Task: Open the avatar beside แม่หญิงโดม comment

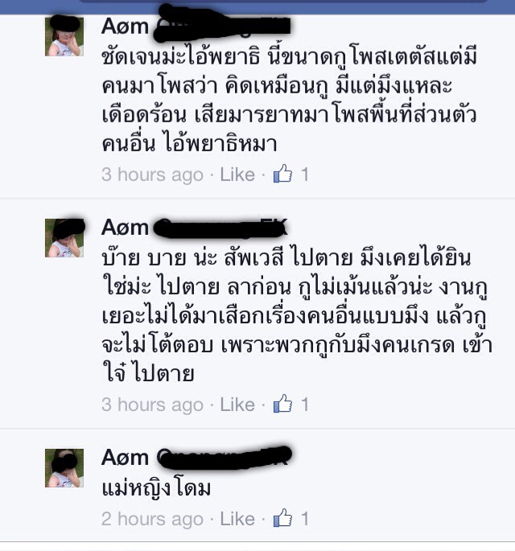Action: click(64, 467)
